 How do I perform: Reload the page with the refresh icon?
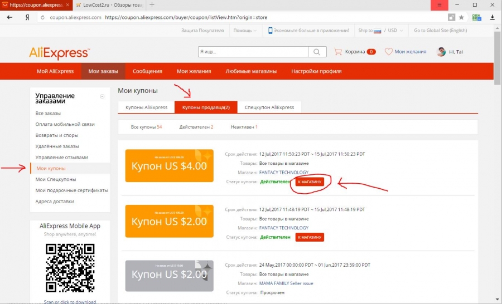42,17
